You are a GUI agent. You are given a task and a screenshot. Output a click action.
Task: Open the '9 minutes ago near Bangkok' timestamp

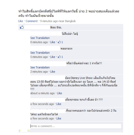(58, 21)
